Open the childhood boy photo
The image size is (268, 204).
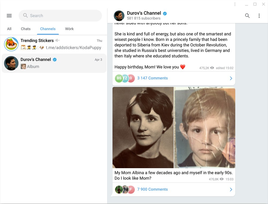[x=205, y=127]
